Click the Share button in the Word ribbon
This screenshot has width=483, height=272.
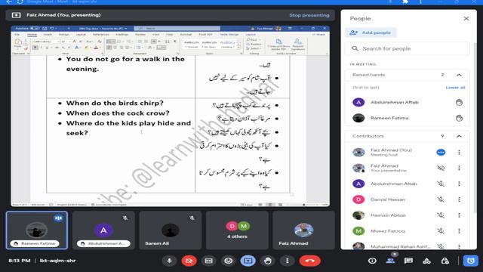coord(319,35)
